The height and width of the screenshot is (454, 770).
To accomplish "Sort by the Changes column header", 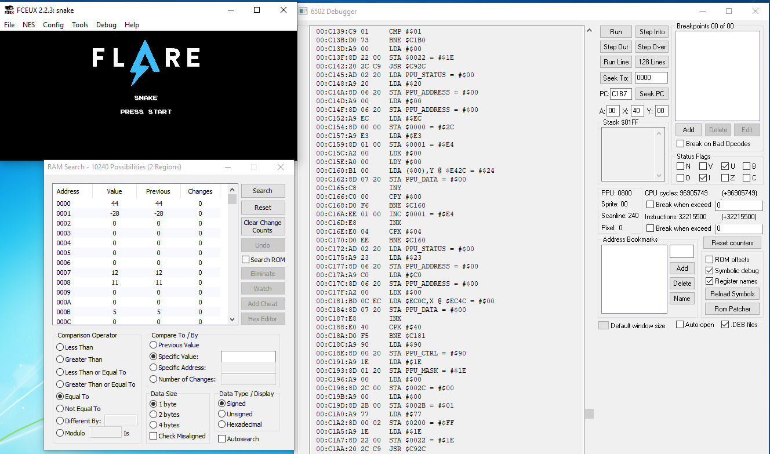I will click(x=200, y=191).
